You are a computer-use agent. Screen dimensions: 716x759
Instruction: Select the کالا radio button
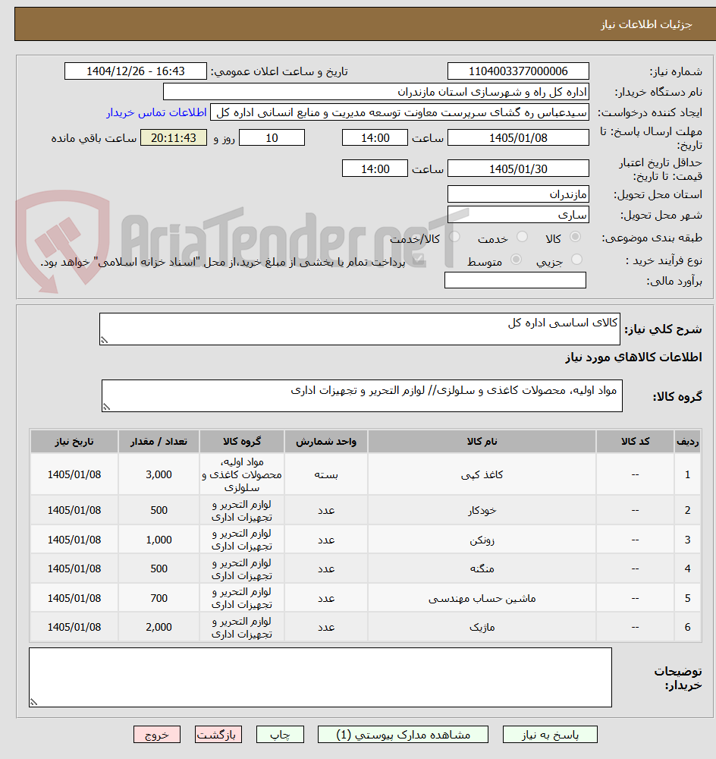coord(575,237)
